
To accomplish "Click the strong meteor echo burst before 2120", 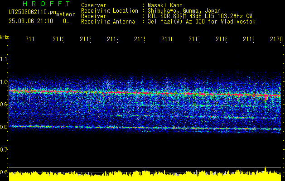I will (x=266, y=96).
